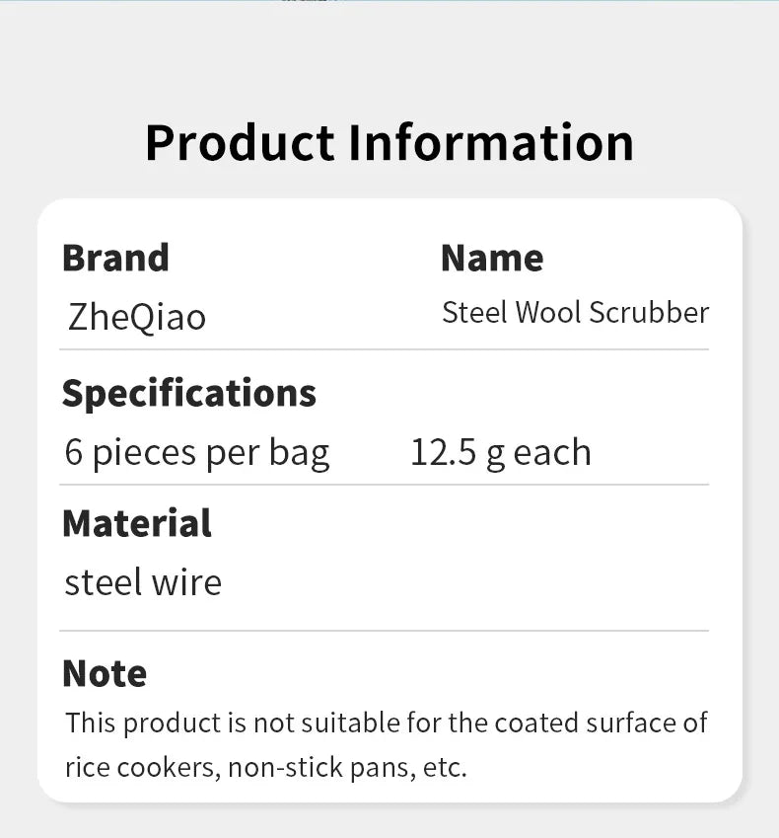Click the divider above the Note heading
The width and height of the screenshot is (779, 838).
(384, 631)
